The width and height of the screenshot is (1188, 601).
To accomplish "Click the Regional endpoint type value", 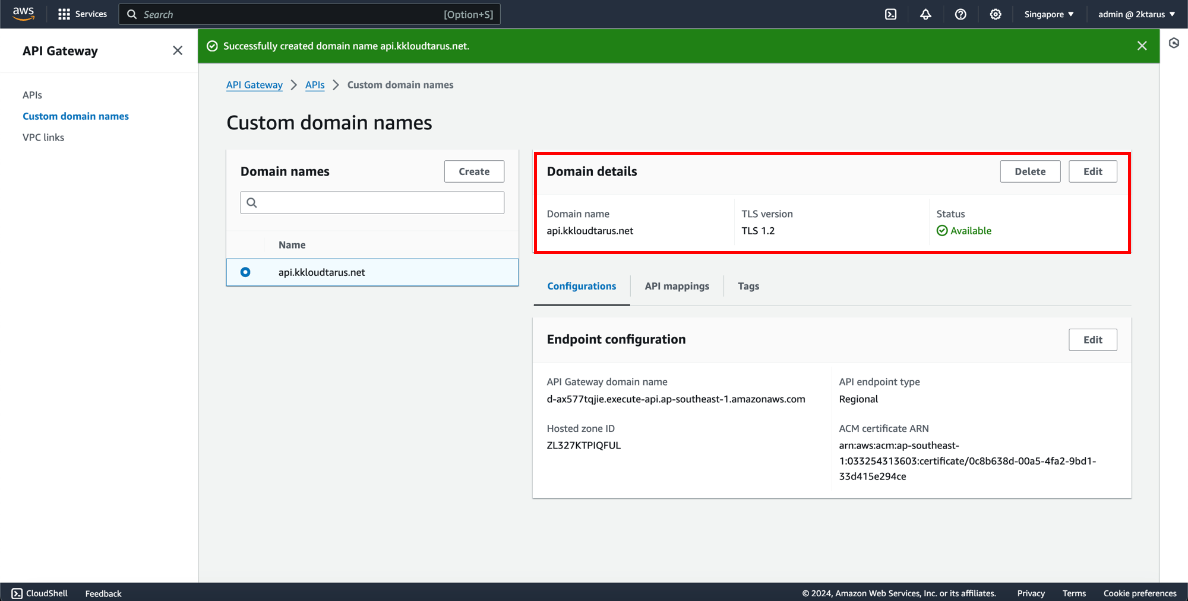I will click(x=858, y=399).
